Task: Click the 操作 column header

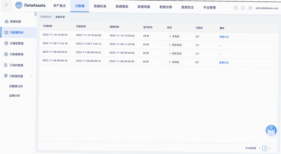Action: coord(222,28)
